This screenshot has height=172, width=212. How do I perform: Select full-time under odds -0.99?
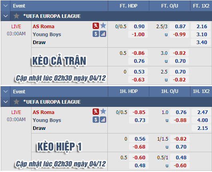click(x=179, y=35)
